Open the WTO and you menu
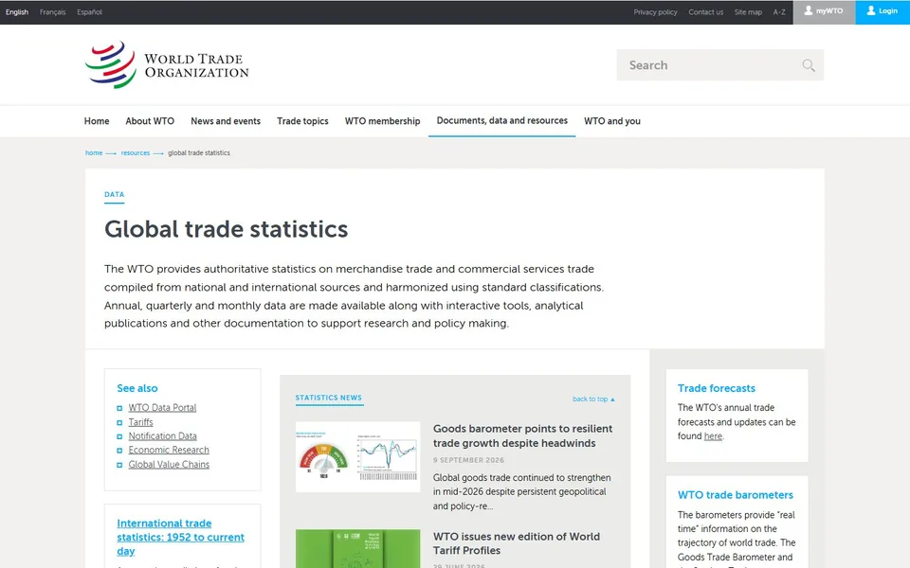 point(612,121)
